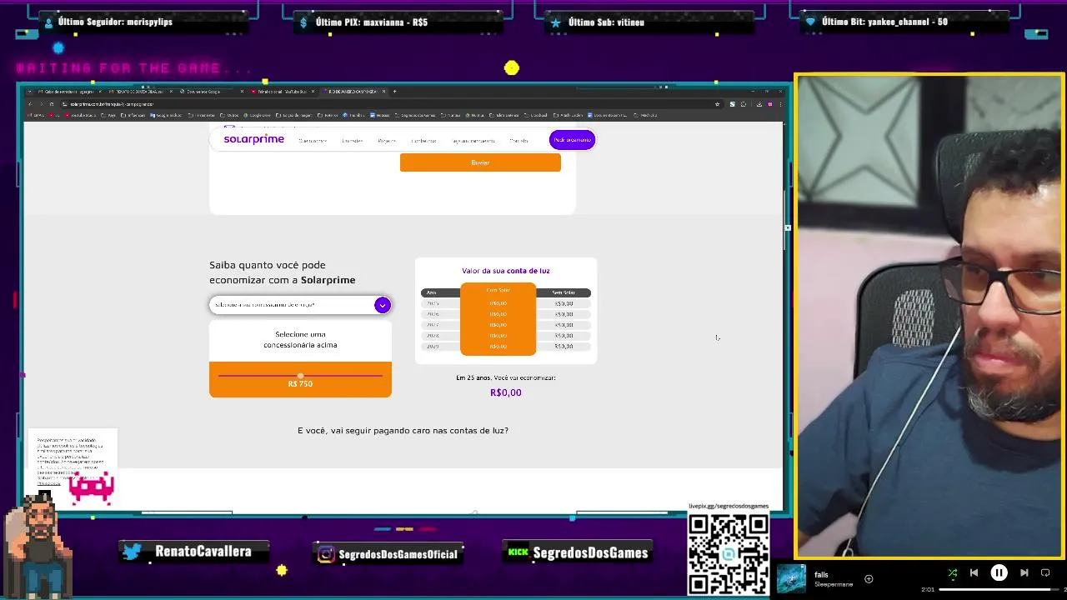Click the Último Sub star icon
This screenshot has width=1067, height=600.
pyautogui.click(x=556, y=22)
